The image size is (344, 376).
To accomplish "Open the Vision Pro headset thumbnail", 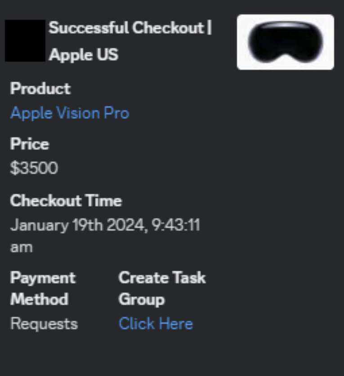I will pyautogui.click(x=285, y=42).
